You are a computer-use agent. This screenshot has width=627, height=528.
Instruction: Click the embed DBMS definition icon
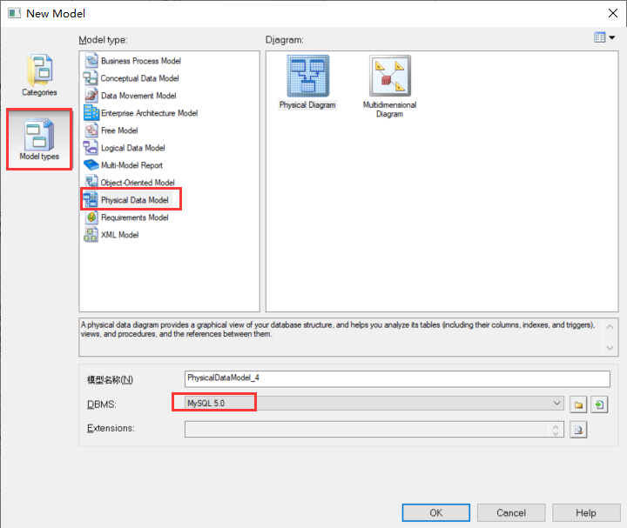click(x=599, y=404)
